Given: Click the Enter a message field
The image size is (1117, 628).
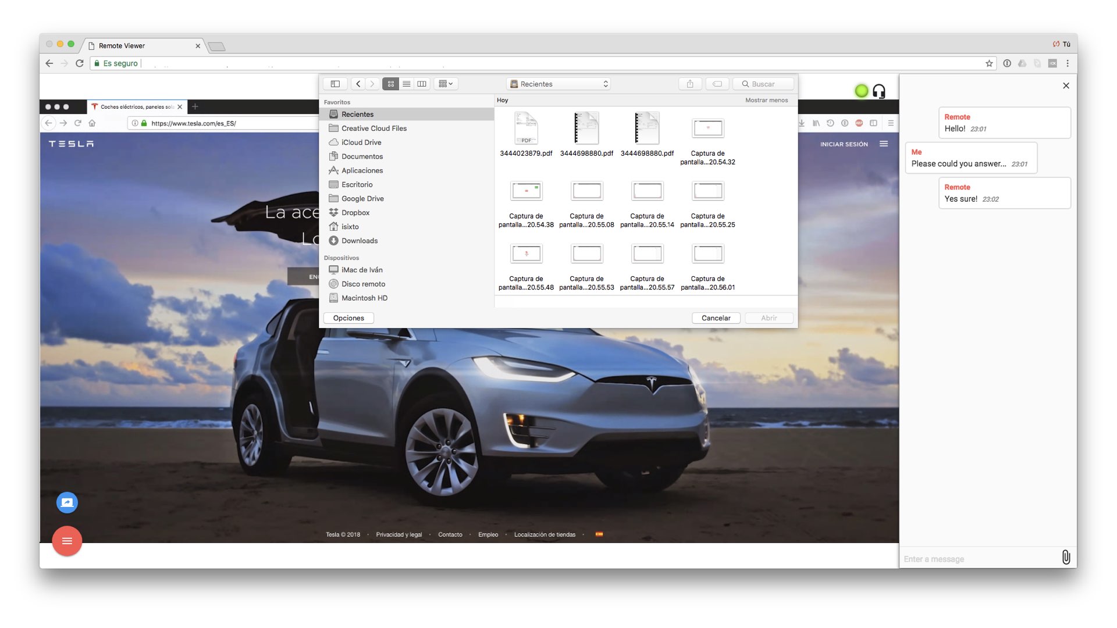Looking at the screenshot, I should [977, 559].
